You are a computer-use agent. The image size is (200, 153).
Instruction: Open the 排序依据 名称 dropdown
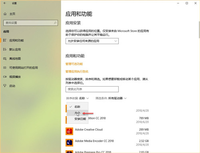click(78, 98)
